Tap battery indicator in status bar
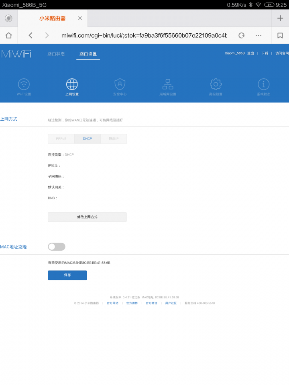Viewport: 289px width, 385px height. (269, 5)
